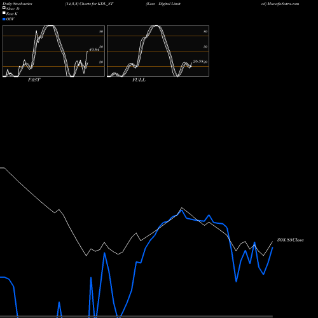
Task: Click the blue OBV legend swatch
Action: 4,19
